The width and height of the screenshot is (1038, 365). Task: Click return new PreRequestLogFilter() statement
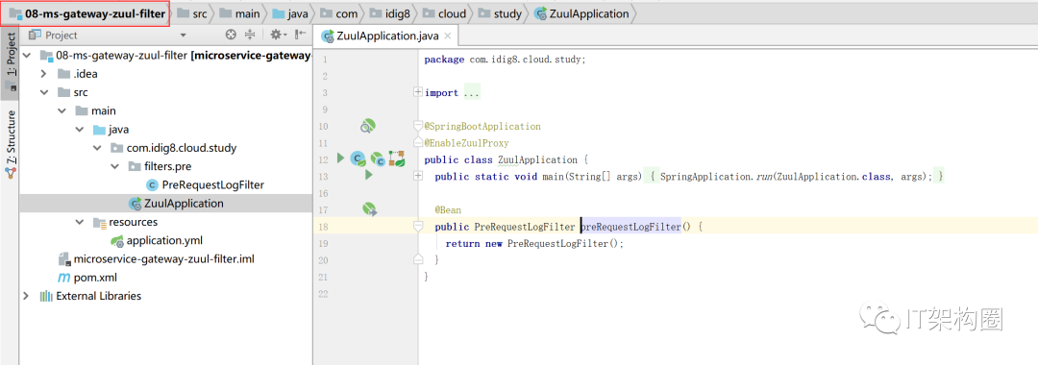(x=535, y=243)
